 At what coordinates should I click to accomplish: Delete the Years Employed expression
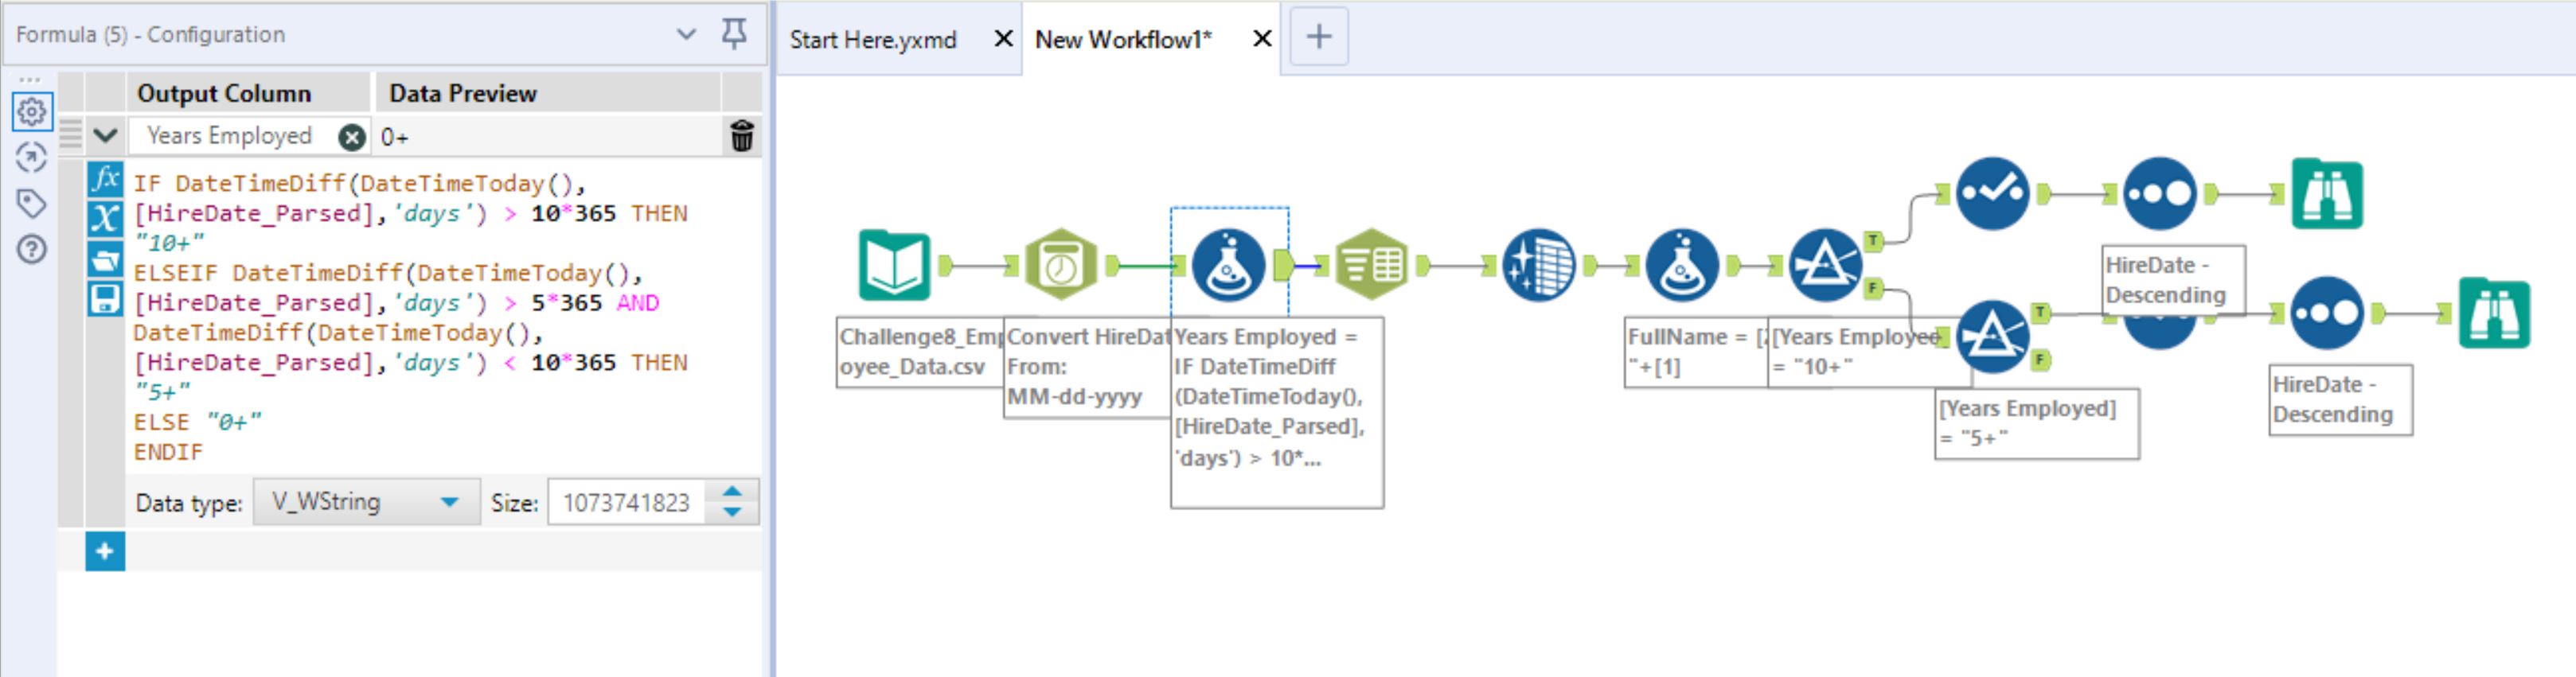pos(741,136)
